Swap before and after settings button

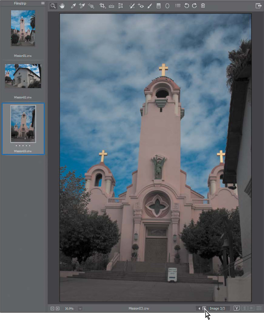tap(245, 308)
